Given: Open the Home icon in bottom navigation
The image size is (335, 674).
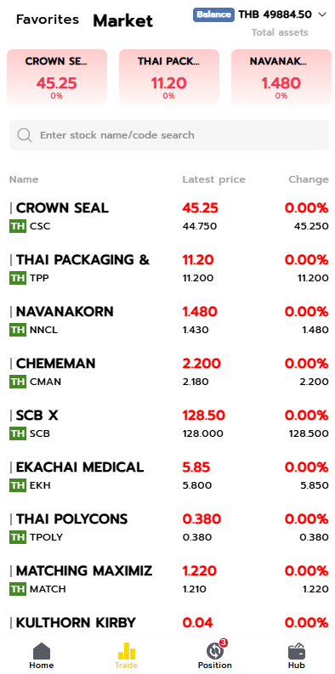Looking at the screenshot, I should click(x=42, y=651).
